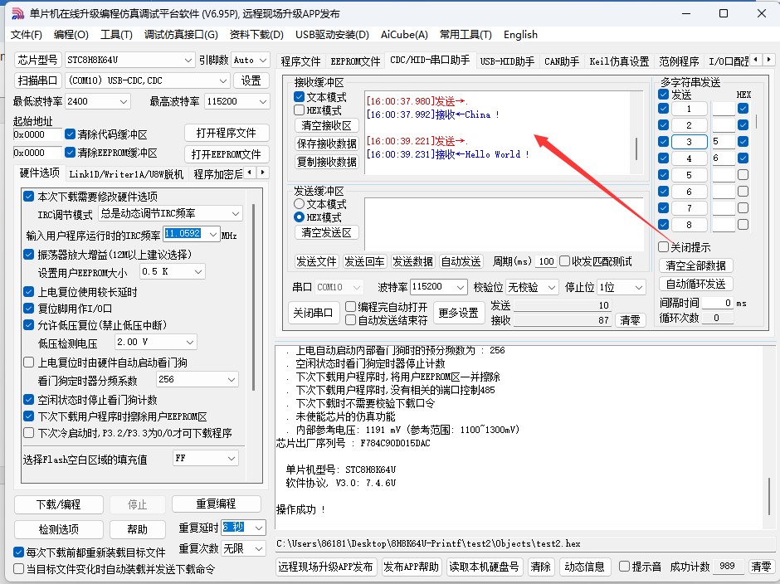
Task: Switch to the CAN助手 tab
Action: tap(562, 61)
